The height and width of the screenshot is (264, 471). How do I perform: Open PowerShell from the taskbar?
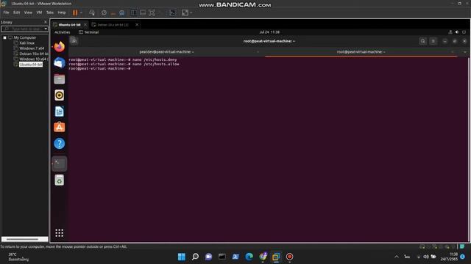click(235, 257)
